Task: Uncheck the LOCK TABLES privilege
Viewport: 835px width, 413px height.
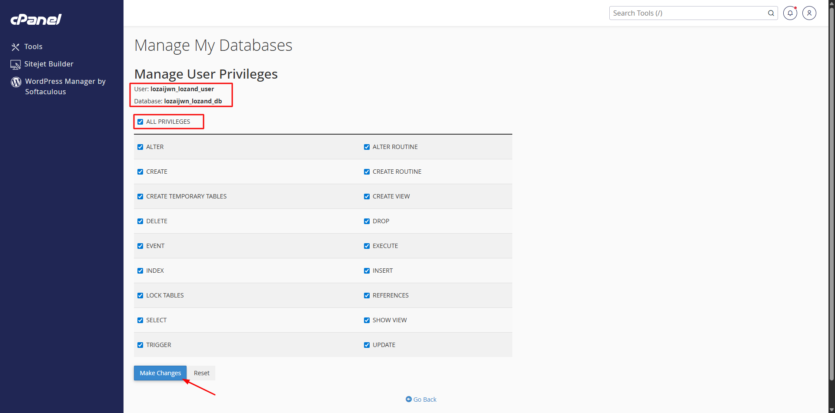Action: click(140, 295)
